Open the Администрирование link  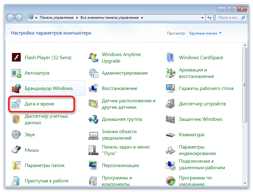pos(125,73)
